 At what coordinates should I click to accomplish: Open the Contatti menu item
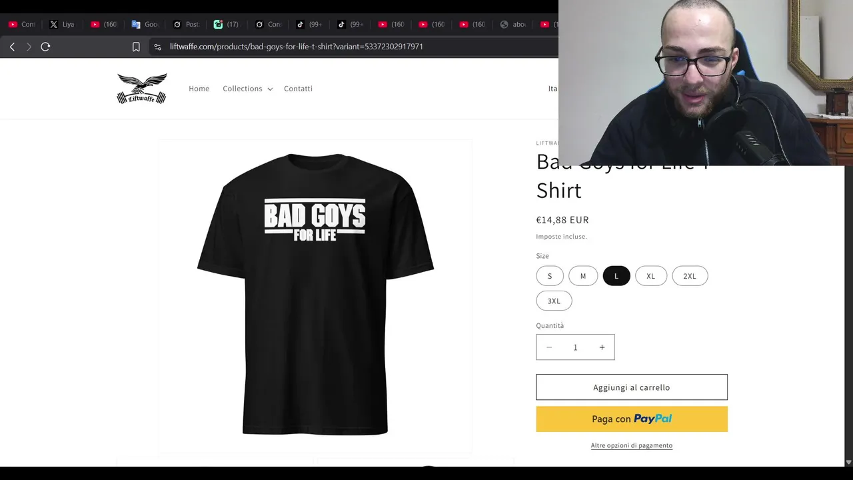[x=298, y=89]
